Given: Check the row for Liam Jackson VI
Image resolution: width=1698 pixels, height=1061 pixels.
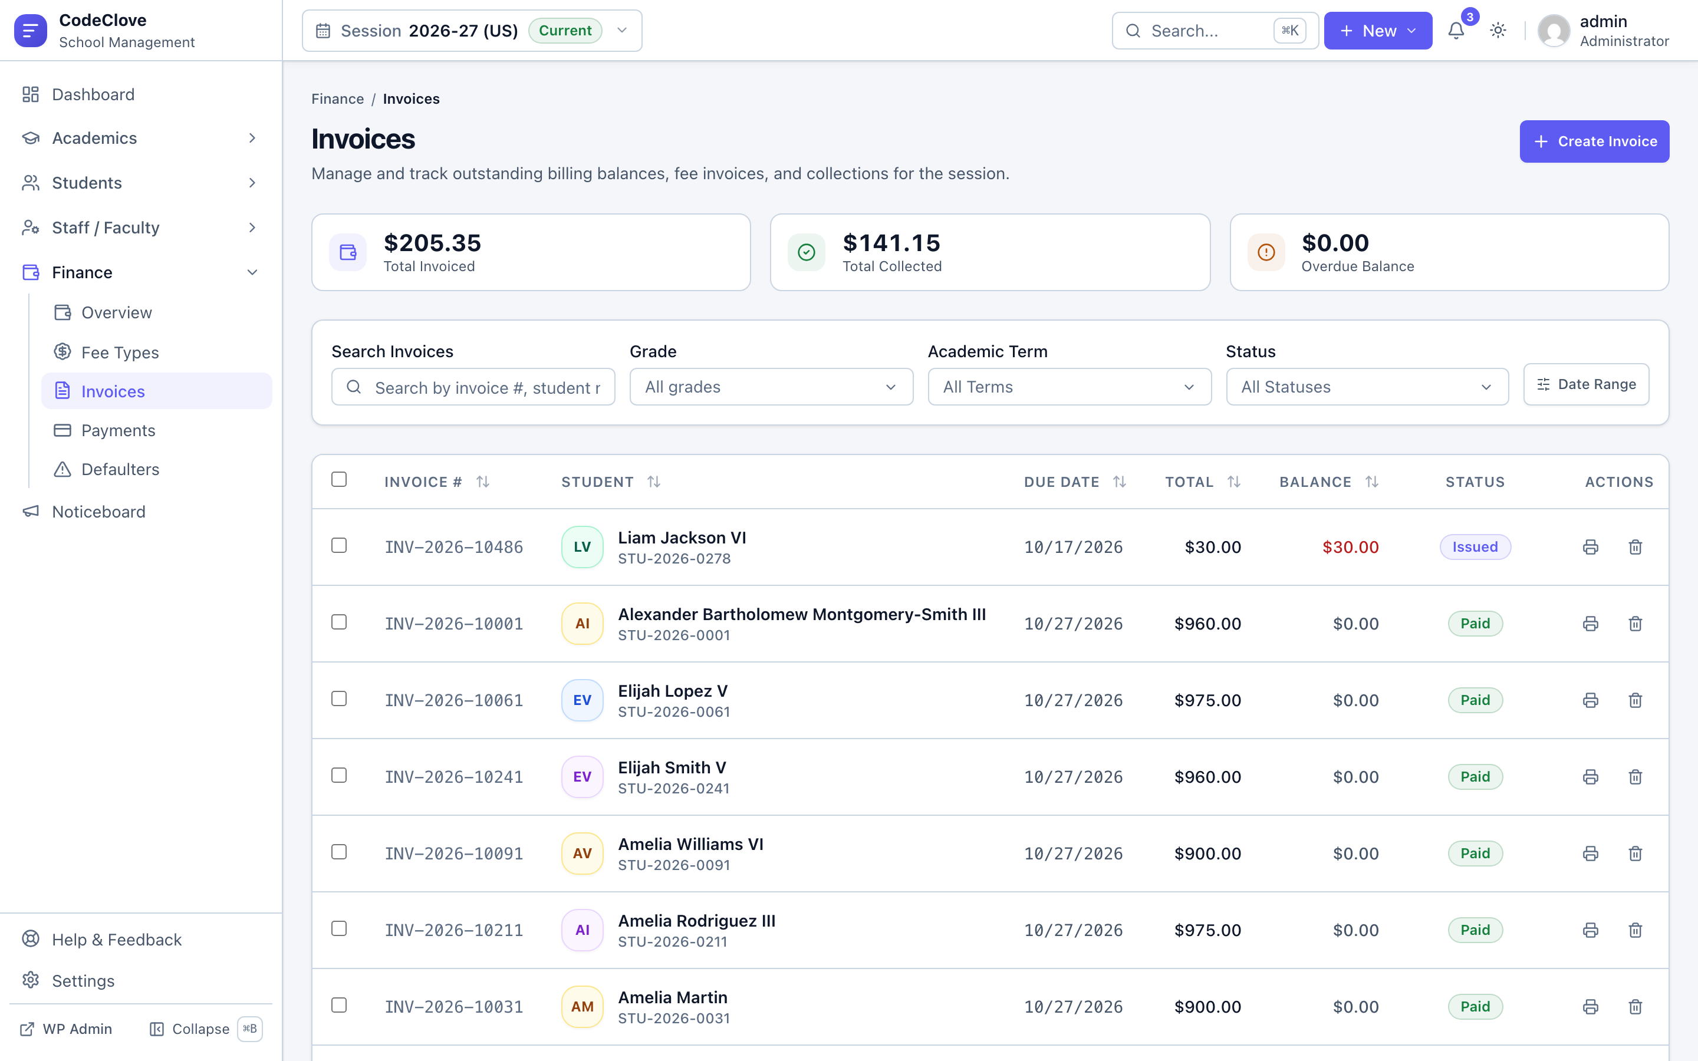Looking at the screenshot, I should point(339,545).
